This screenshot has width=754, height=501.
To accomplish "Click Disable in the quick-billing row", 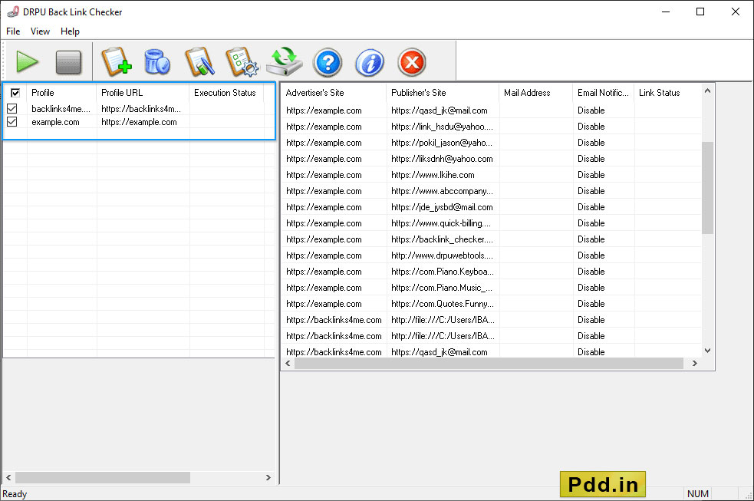I will tap(591, 223).
